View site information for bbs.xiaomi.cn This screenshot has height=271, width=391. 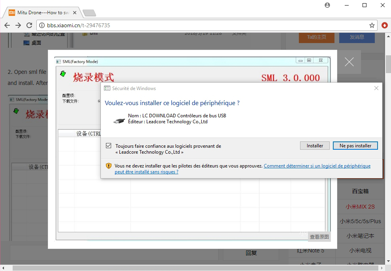[42, 25]
